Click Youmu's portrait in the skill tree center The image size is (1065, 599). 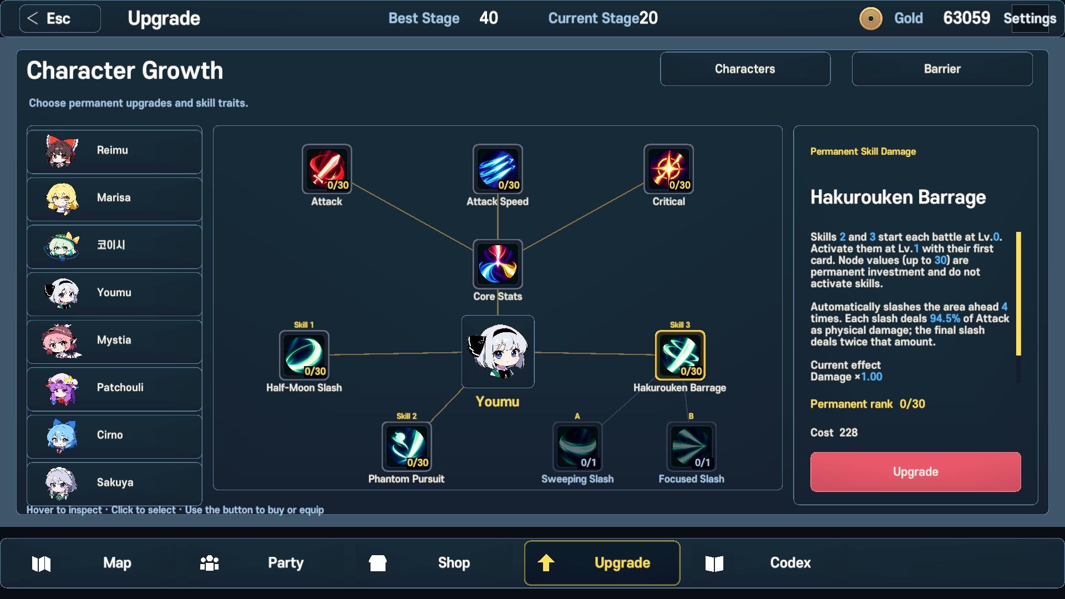(498, 352)
